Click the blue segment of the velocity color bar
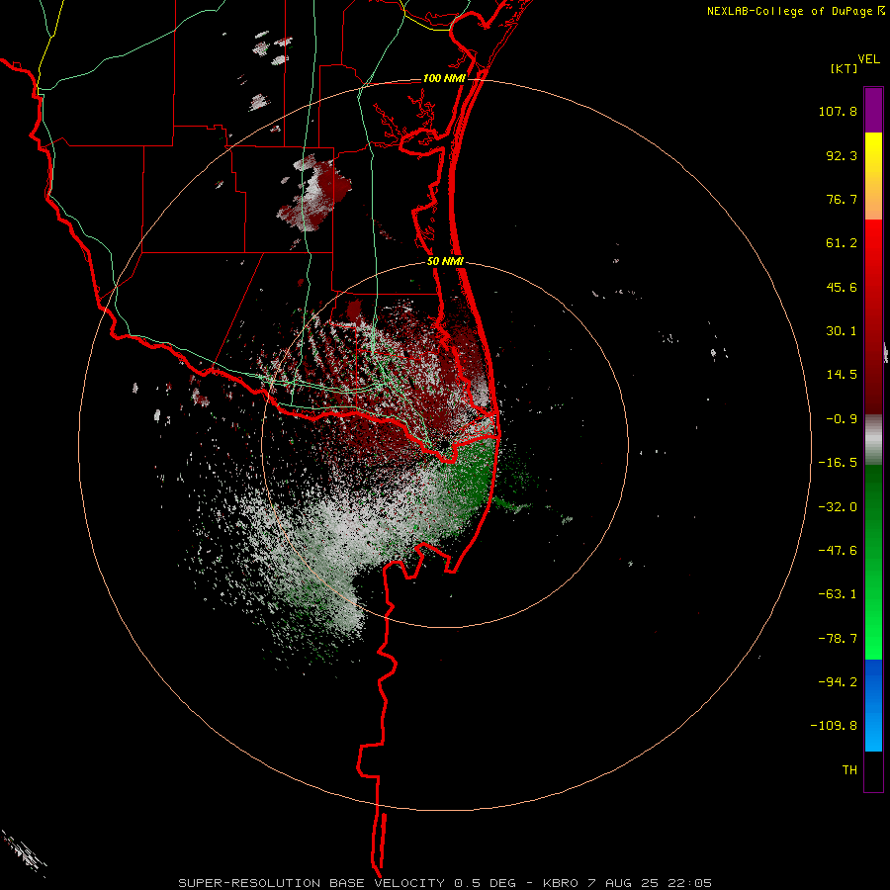This screenshot has height=890, width=890. coord(873,705)
